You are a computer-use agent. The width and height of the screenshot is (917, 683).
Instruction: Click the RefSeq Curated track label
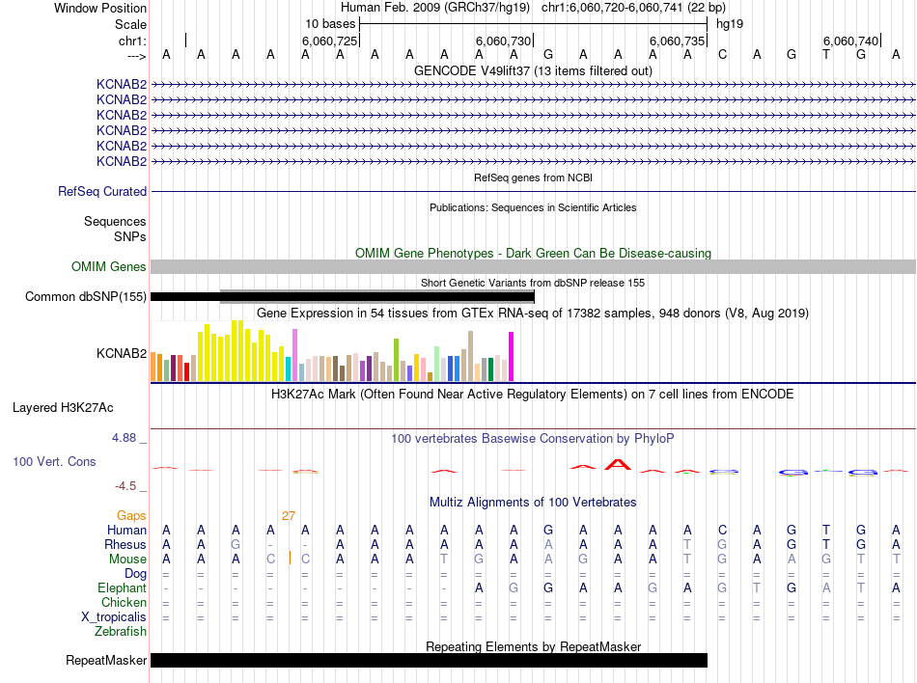click(102, 192)
